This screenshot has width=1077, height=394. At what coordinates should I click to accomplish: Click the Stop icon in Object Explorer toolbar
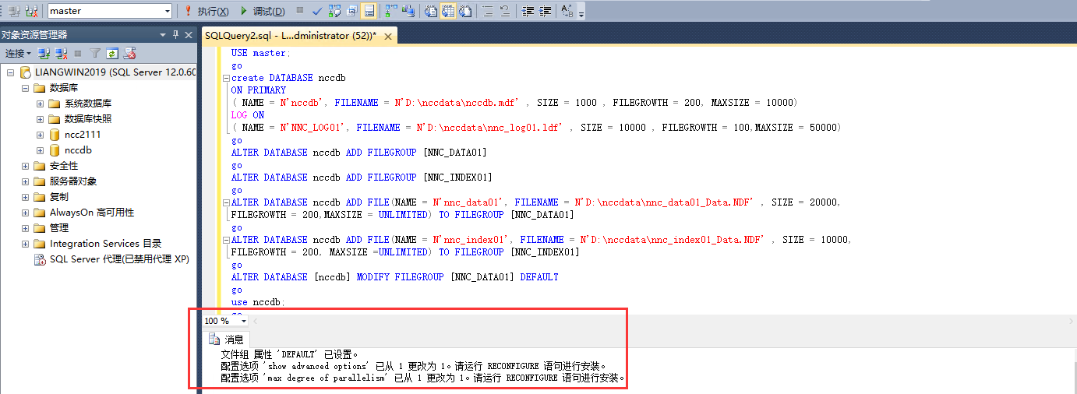pyautogui.click(x=77, y=54)
